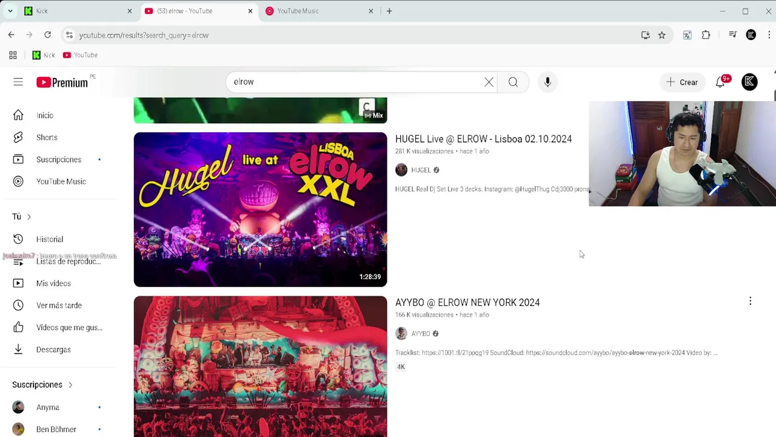
Task: Close the Kick browser tab
Action: pyautogui.click(x=129, y=11)
